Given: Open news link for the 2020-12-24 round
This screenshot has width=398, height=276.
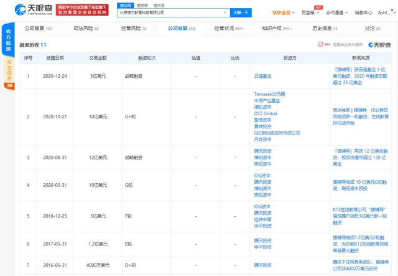Looking at the screenshot, I should tap(360, 76).
